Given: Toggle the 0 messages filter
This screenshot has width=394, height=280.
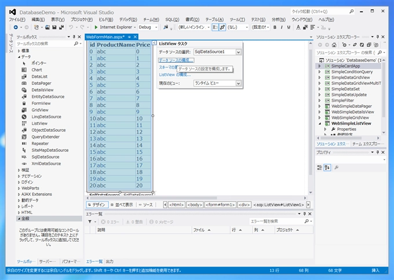Looking at the screenshot, I should 161,221.
